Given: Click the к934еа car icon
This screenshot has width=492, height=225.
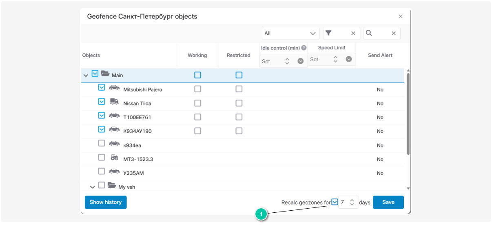Looking at the screenshot, I should tap(114, 143).
